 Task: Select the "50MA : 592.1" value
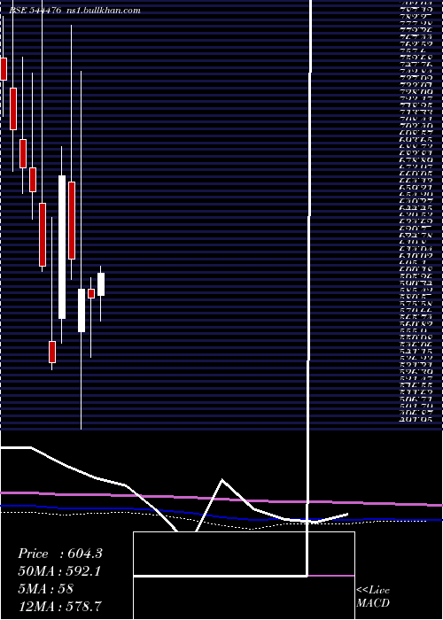tap(59, 571)
